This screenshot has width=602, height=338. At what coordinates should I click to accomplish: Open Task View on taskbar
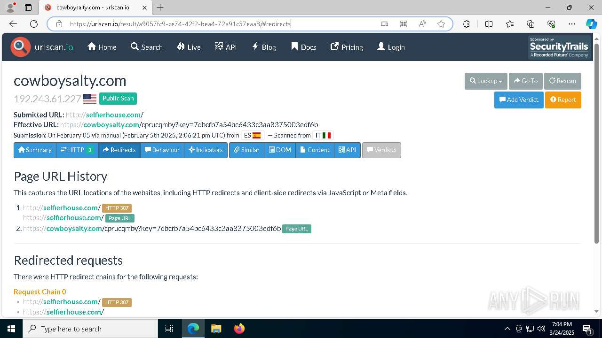(169, 329)
